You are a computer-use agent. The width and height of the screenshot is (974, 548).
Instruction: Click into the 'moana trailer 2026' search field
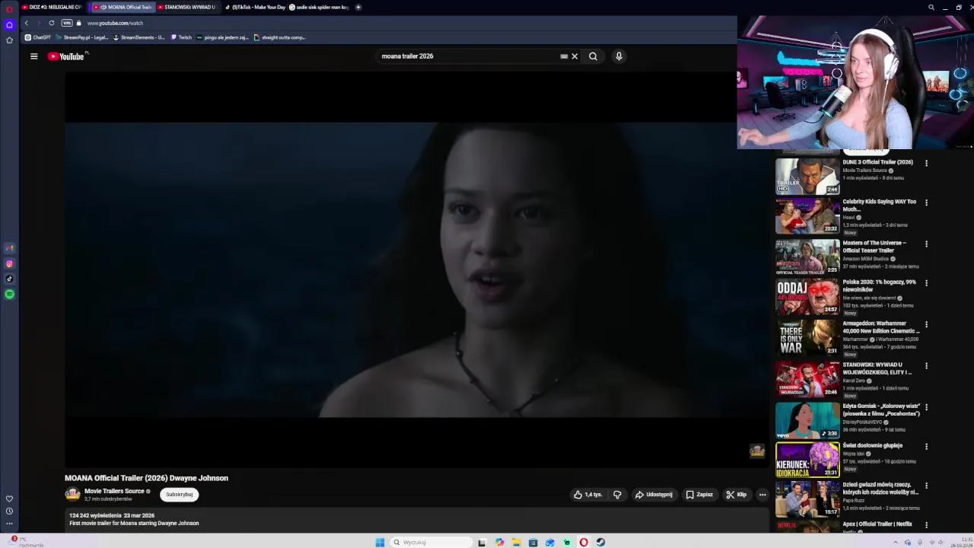coord(468,56)
